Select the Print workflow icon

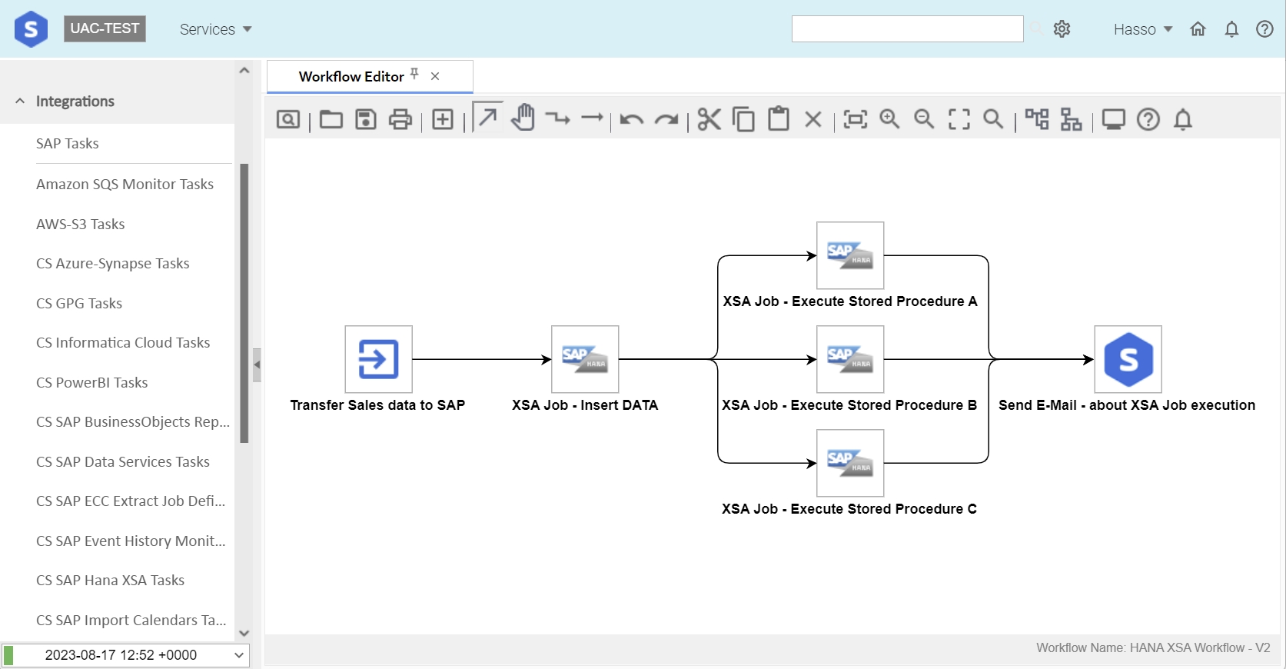click(400, 119)
